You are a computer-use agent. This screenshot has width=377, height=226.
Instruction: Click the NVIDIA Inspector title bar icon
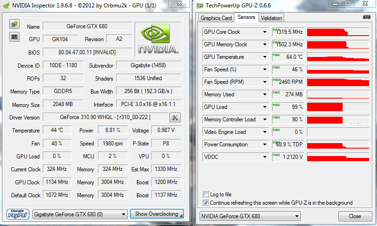[6, 6]
